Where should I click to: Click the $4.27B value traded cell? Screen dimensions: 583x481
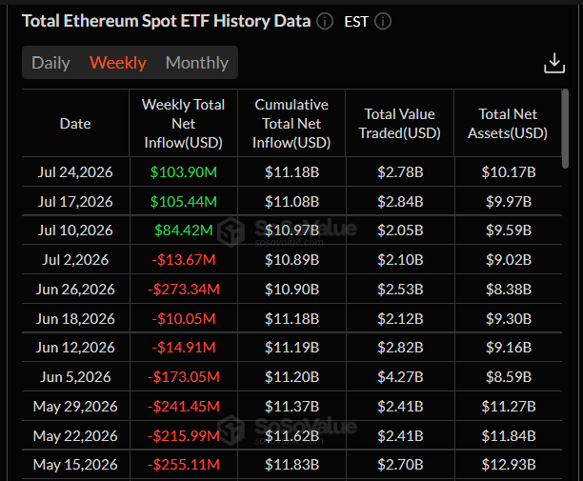(x=400, y=377)
